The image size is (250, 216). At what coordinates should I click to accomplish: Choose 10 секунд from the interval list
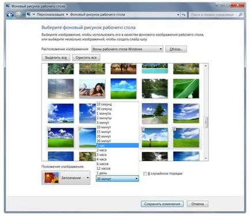tap(117, 104)
